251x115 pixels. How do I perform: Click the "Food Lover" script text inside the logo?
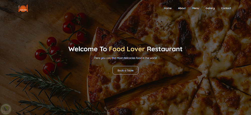[x=23, y=10]
